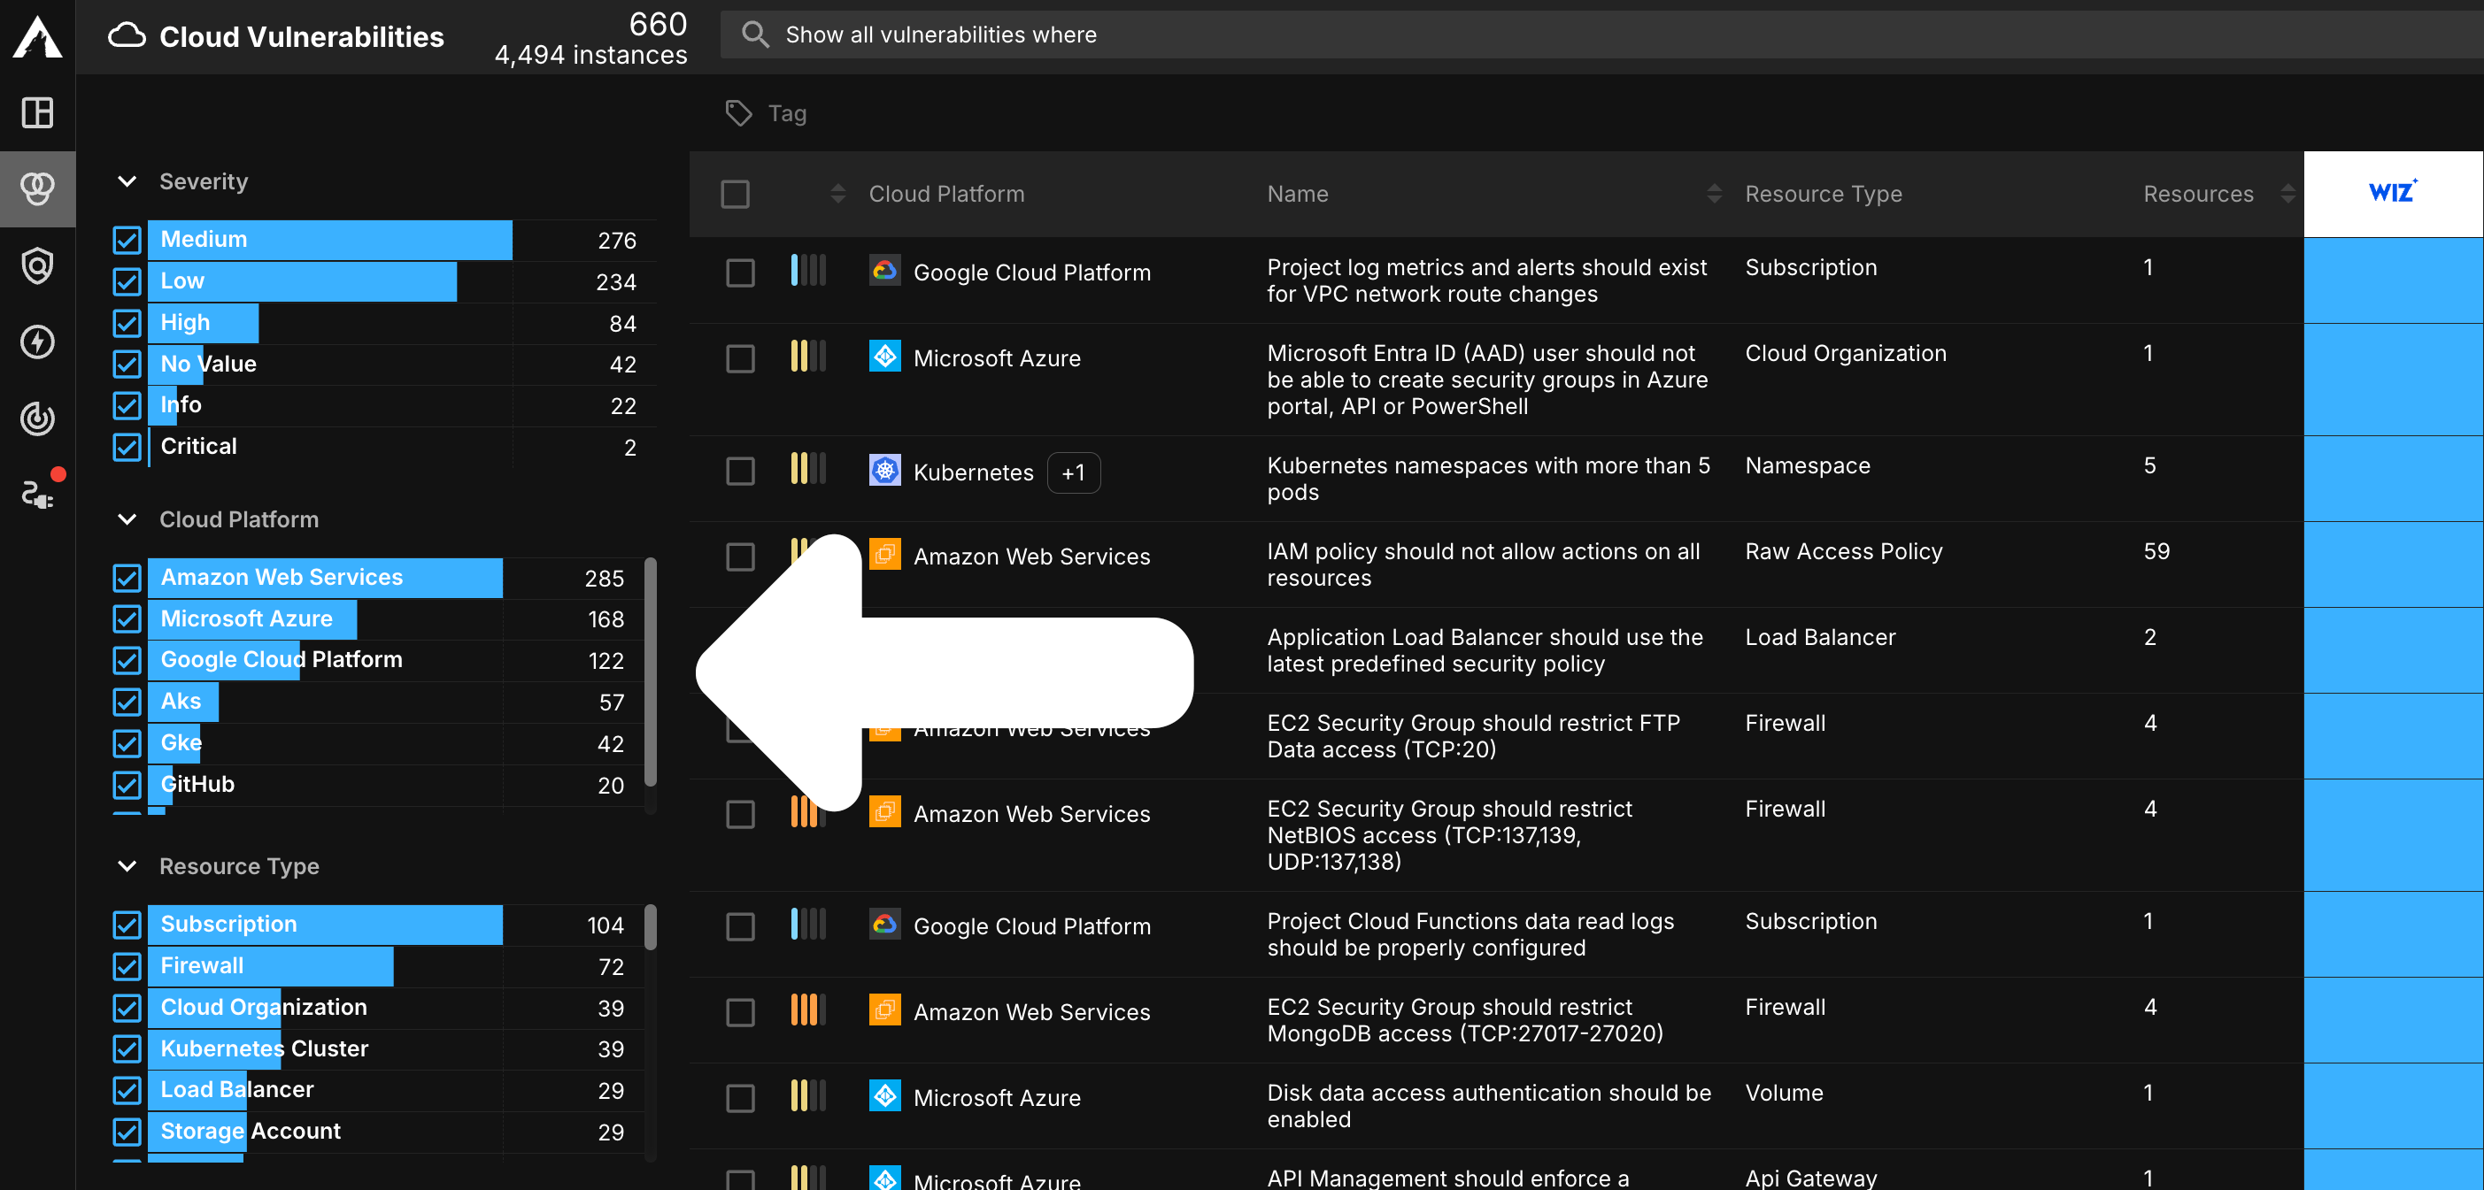Open Project log metrics and alerts vulnerability
The height and width of the screenshot is (1190, 2484).
pyautogui.click(x=1487, y=280)
